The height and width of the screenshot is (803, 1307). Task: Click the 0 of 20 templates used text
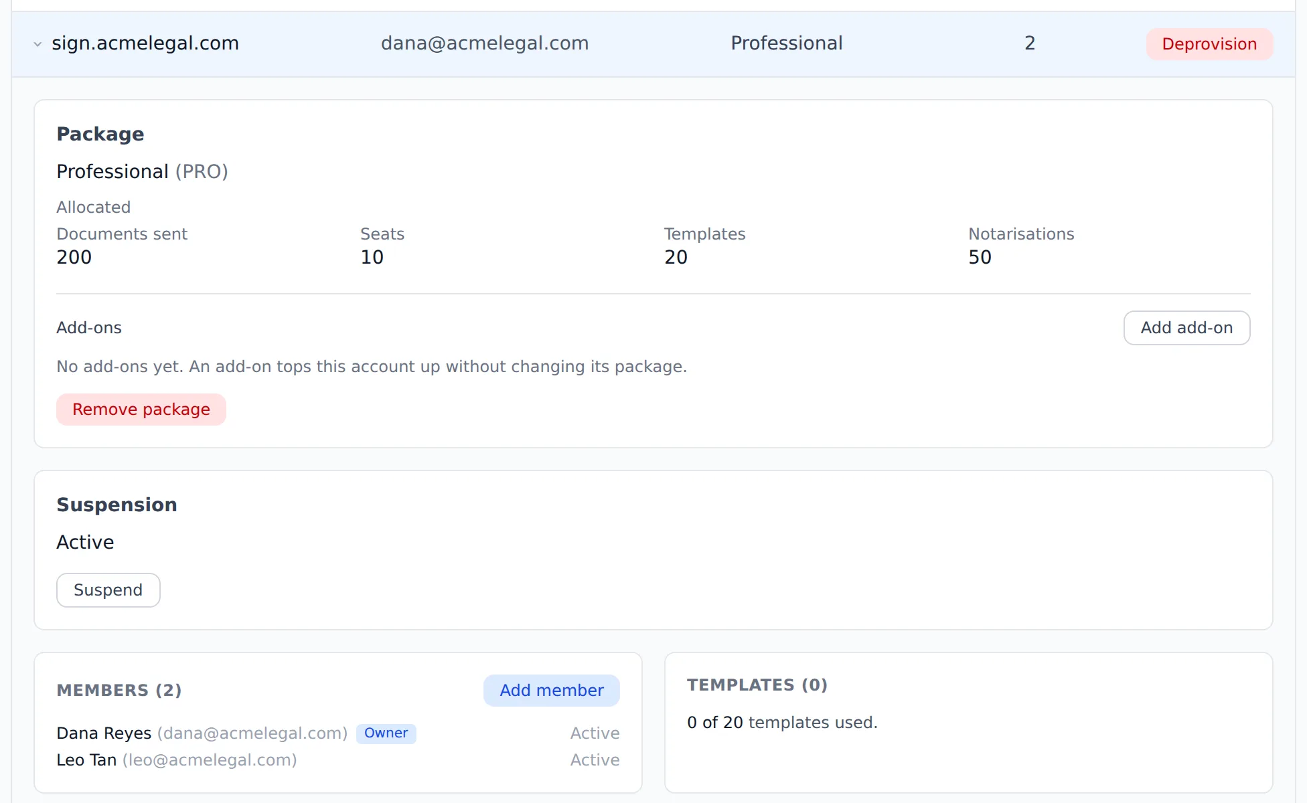tap(782, 723)
